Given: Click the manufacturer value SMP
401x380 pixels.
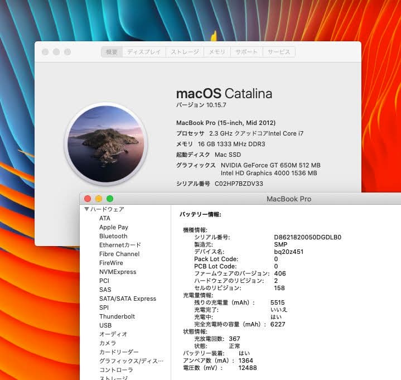Looking at the screenshot, I should 281,244.
